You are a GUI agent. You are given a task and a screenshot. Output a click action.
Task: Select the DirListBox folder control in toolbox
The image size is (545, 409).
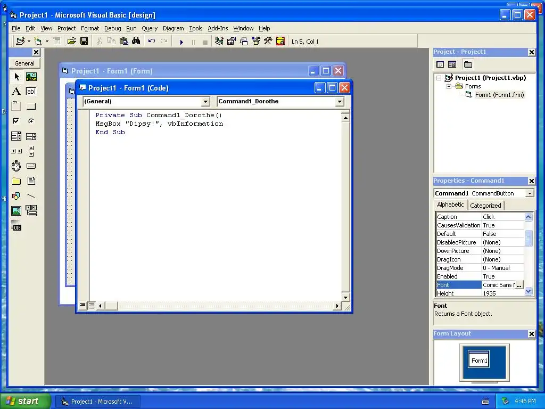16,181
